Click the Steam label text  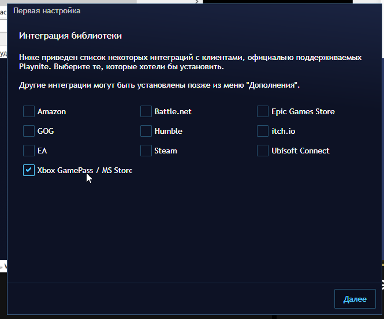(166, 151)
